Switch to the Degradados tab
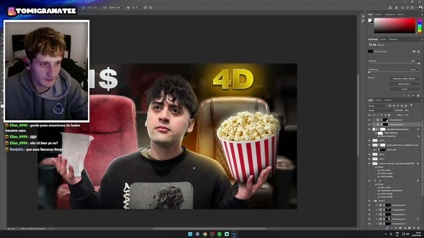 click(x=390, y=15)
